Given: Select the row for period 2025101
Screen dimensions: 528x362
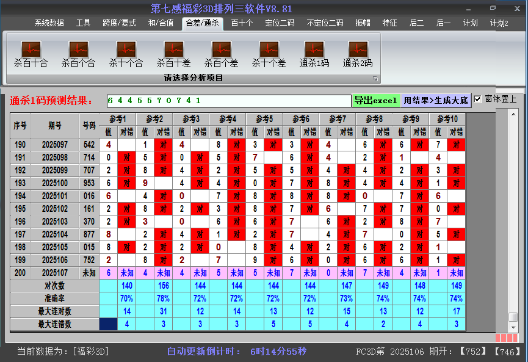Looking at the screenshot, I should [x=237, y=196].
